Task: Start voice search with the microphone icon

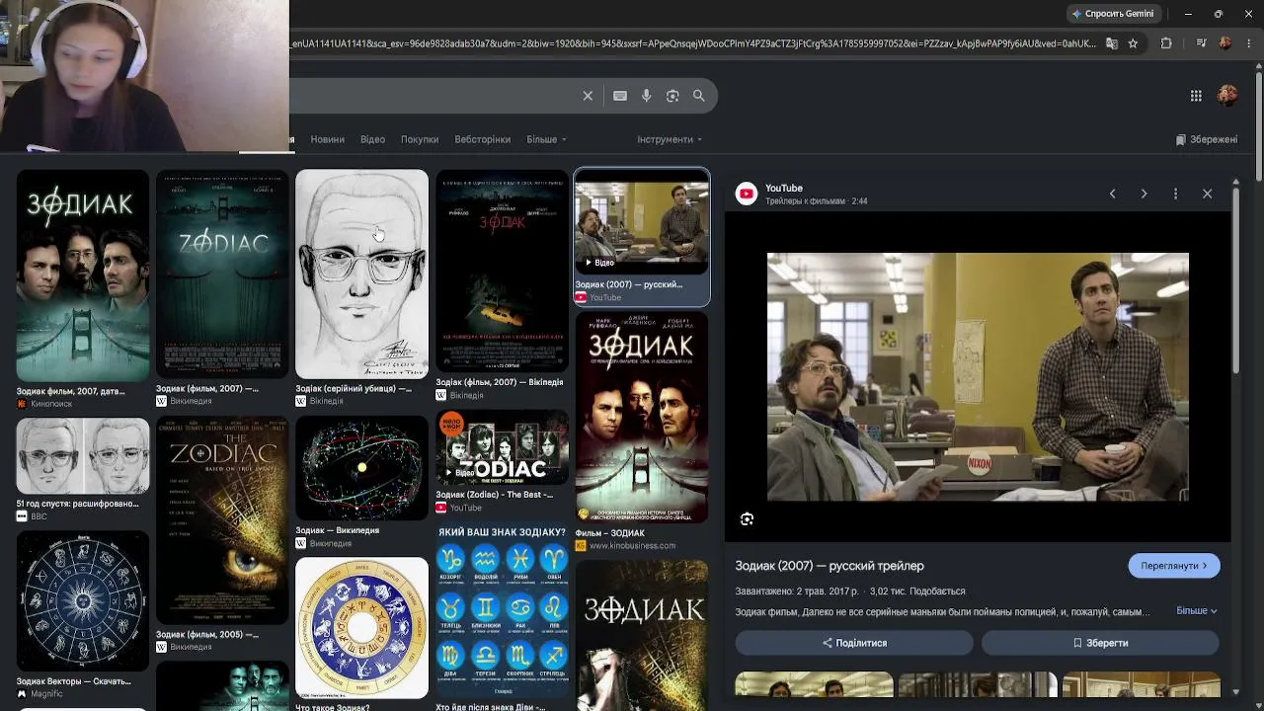Action: pyautogui.click(x=647, y=96)
